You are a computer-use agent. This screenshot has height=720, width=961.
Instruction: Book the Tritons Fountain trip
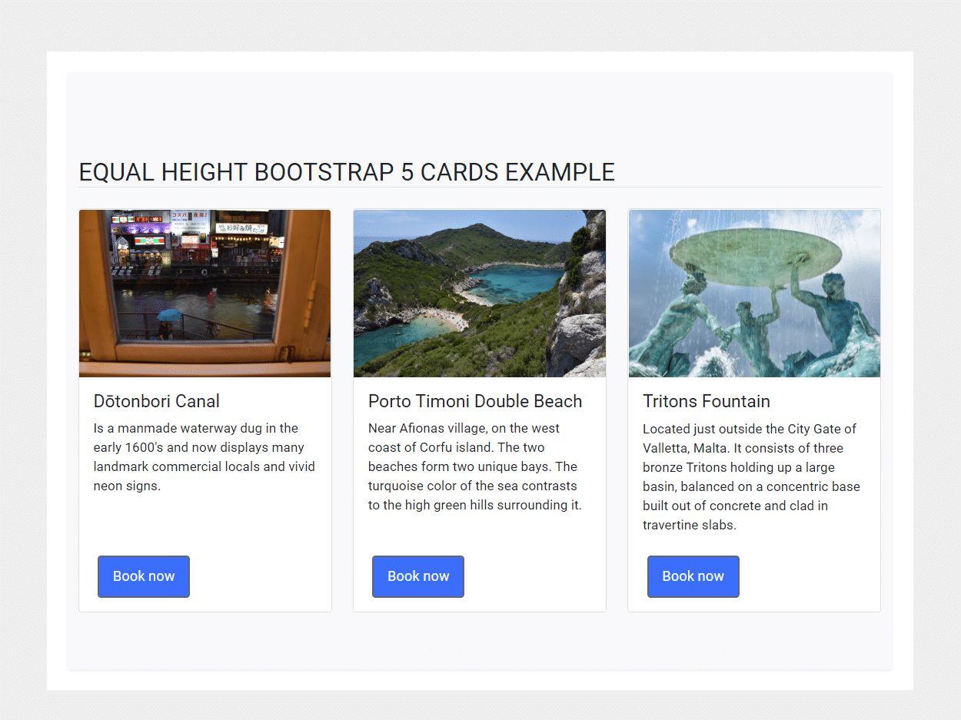coord(693,576)
